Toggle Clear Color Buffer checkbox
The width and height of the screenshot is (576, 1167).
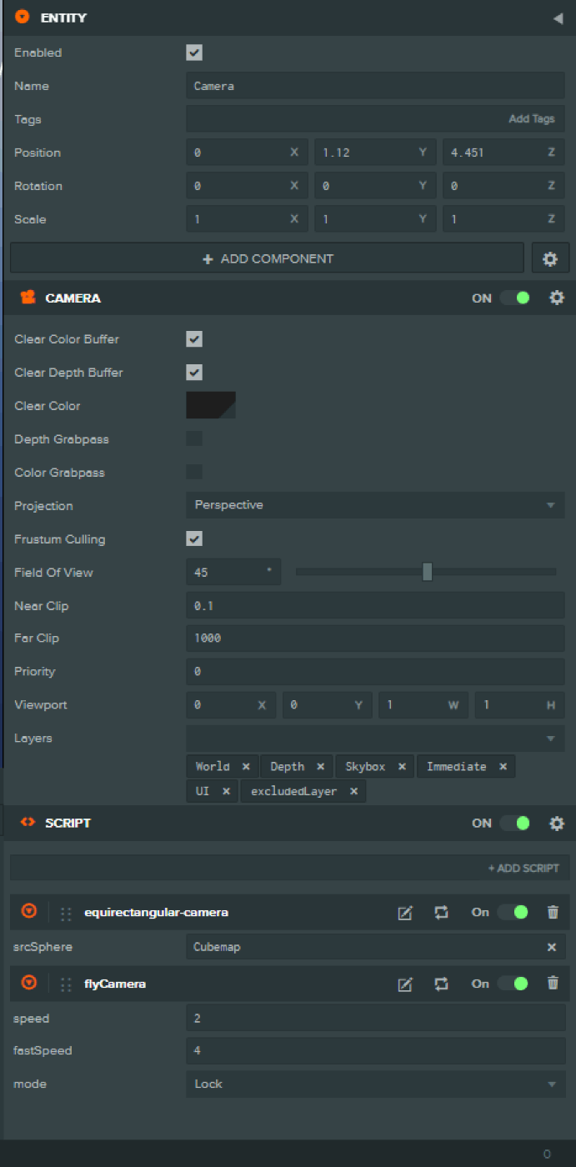click(194, 339)
